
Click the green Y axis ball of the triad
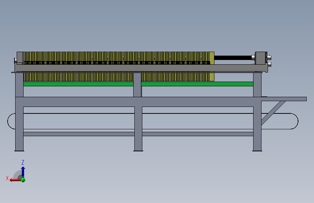coord(23,180)
